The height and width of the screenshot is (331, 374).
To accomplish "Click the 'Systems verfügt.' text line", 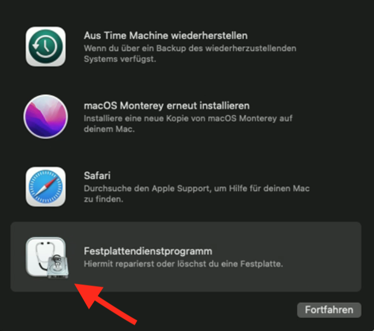I will click(120, 59).
